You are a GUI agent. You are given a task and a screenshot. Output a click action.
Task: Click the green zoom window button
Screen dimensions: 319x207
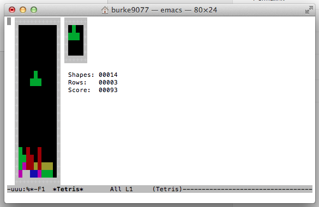pyautogui.click(x=34, y=10)
